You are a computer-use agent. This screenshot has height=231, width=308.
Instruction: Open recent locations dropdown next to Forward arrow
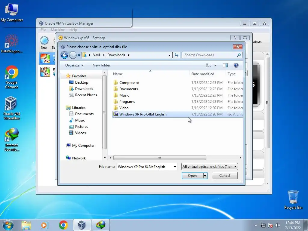pyautogui.click(x=79, y=55)
